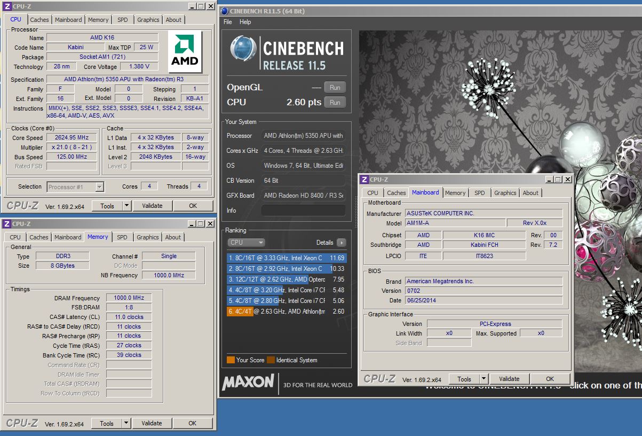
Task: Select Memory tab in Mainboard window
Action: click(x=455, y=193)
